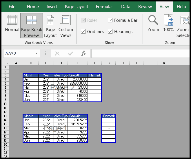The width and height of the screenshot is (191, 159).
Task: Expand the Name Box dropdown arrow
Action: tap(36, 53)
